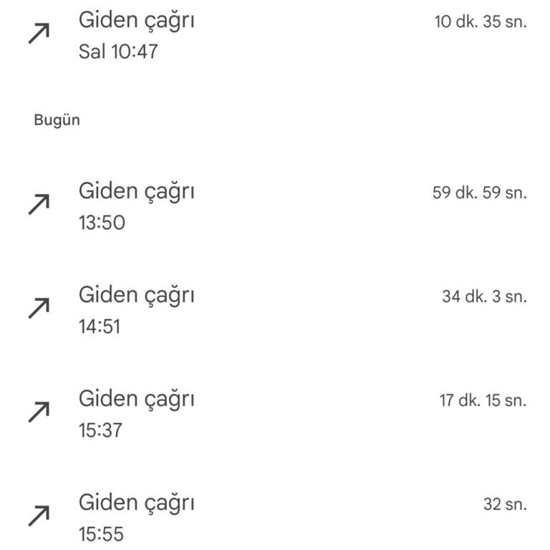
Task: Open the "Giden çağrı" entry above 13:50
Action: coord(136,191)
